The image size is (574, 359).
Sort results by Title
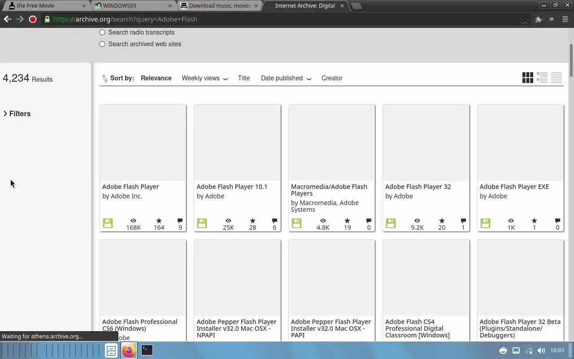pos(244,78)
